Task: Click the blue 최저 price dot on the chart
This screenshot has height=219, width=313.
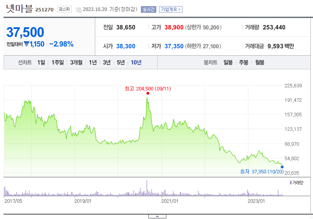Action: [x=282, y=167]
